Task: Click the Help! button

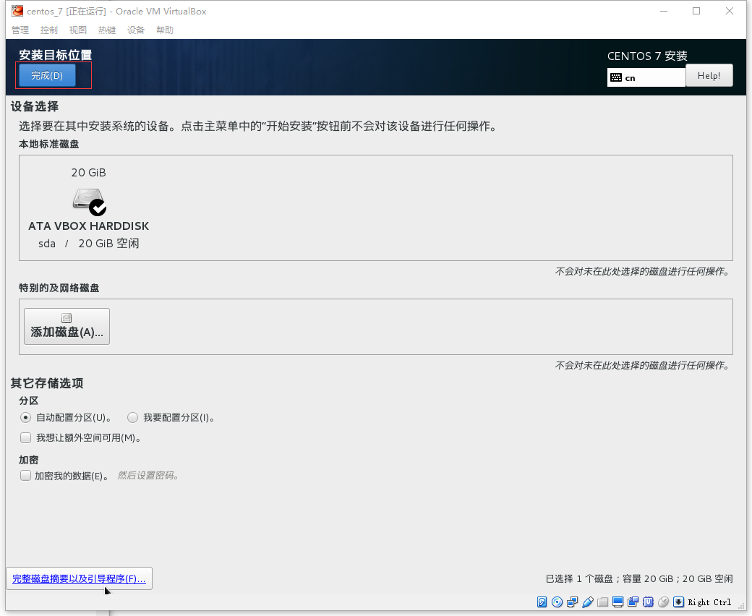Action: tap(709, 75)
